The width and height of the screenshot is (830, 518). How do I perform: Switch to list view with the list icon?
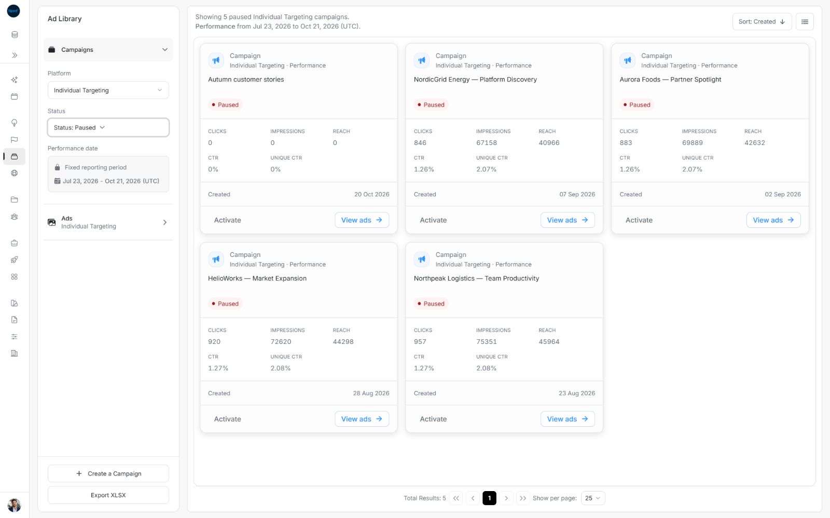point(805,22)
